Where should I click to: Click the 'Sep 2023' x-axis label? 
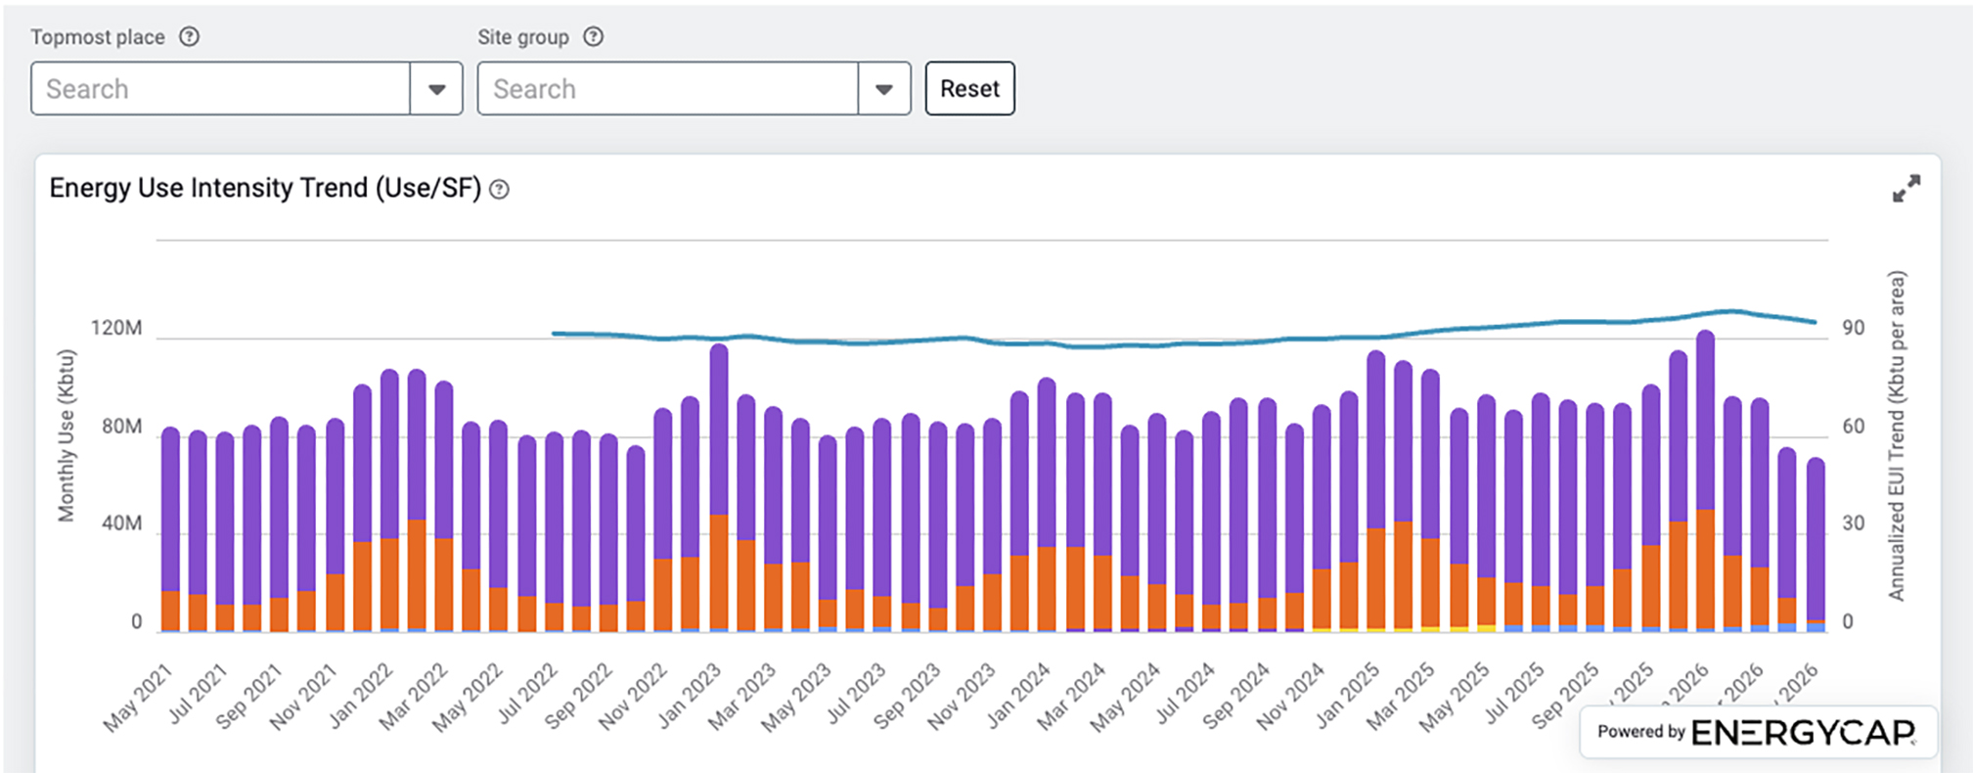906,697
